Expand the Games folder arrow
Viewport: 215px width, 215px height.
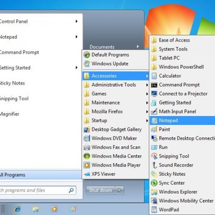click(147, 94)
